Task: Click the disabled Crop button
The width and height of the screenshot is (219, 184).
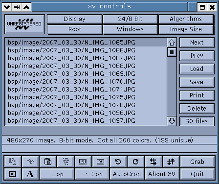Action: tap(57, 174)
